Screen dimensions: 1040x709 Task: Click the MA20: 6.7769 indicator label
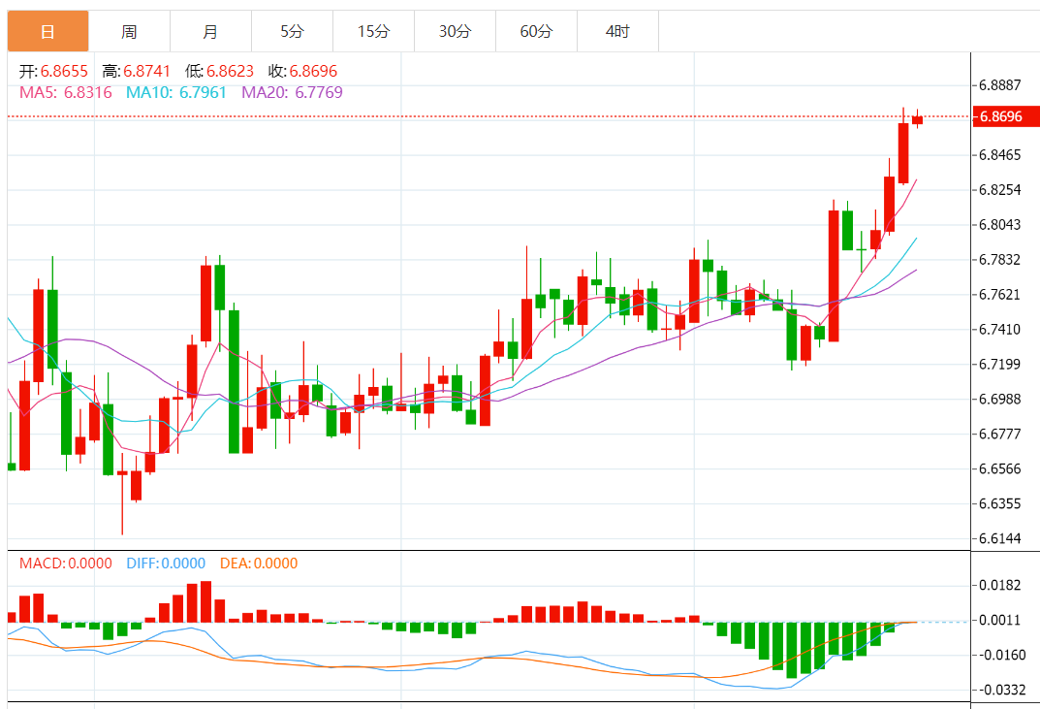pyautogui.click(x=292, y=92)
